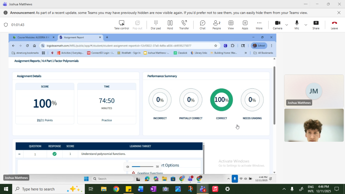Click the Transfer call icon
The height and width of the screenshot is (194, 345).
point(184,25)
